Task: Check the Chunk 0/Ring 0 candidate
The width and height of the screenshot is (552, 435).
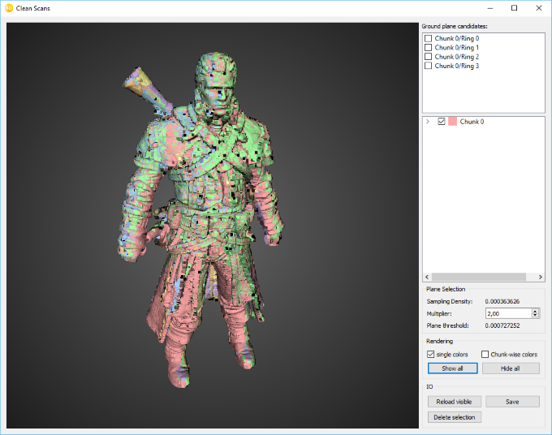Action: [429, 38]
